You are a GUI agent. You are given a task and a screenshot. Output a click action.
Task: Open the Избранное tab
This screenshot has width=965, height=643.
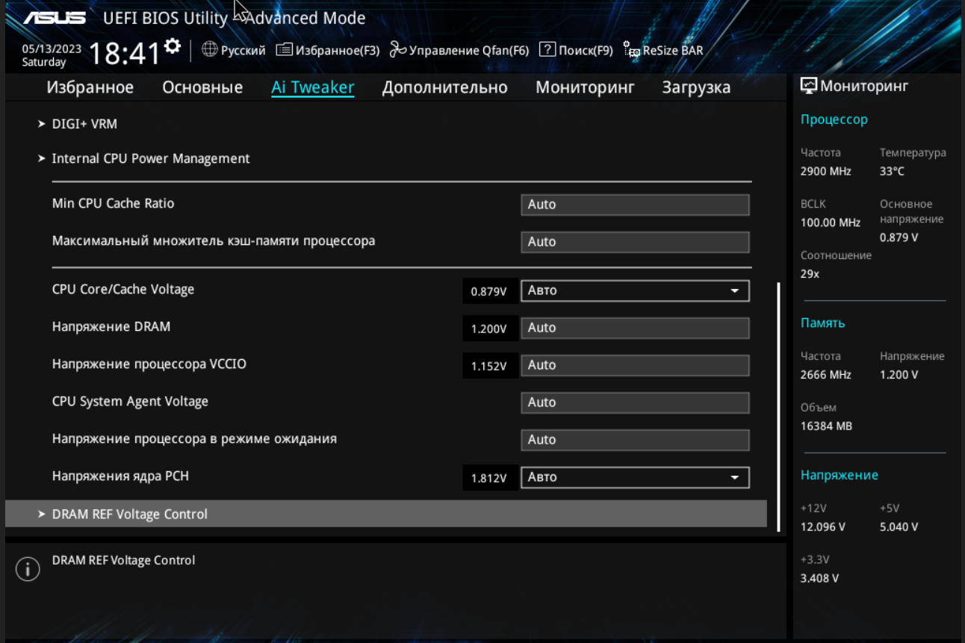tap(90, 87)
